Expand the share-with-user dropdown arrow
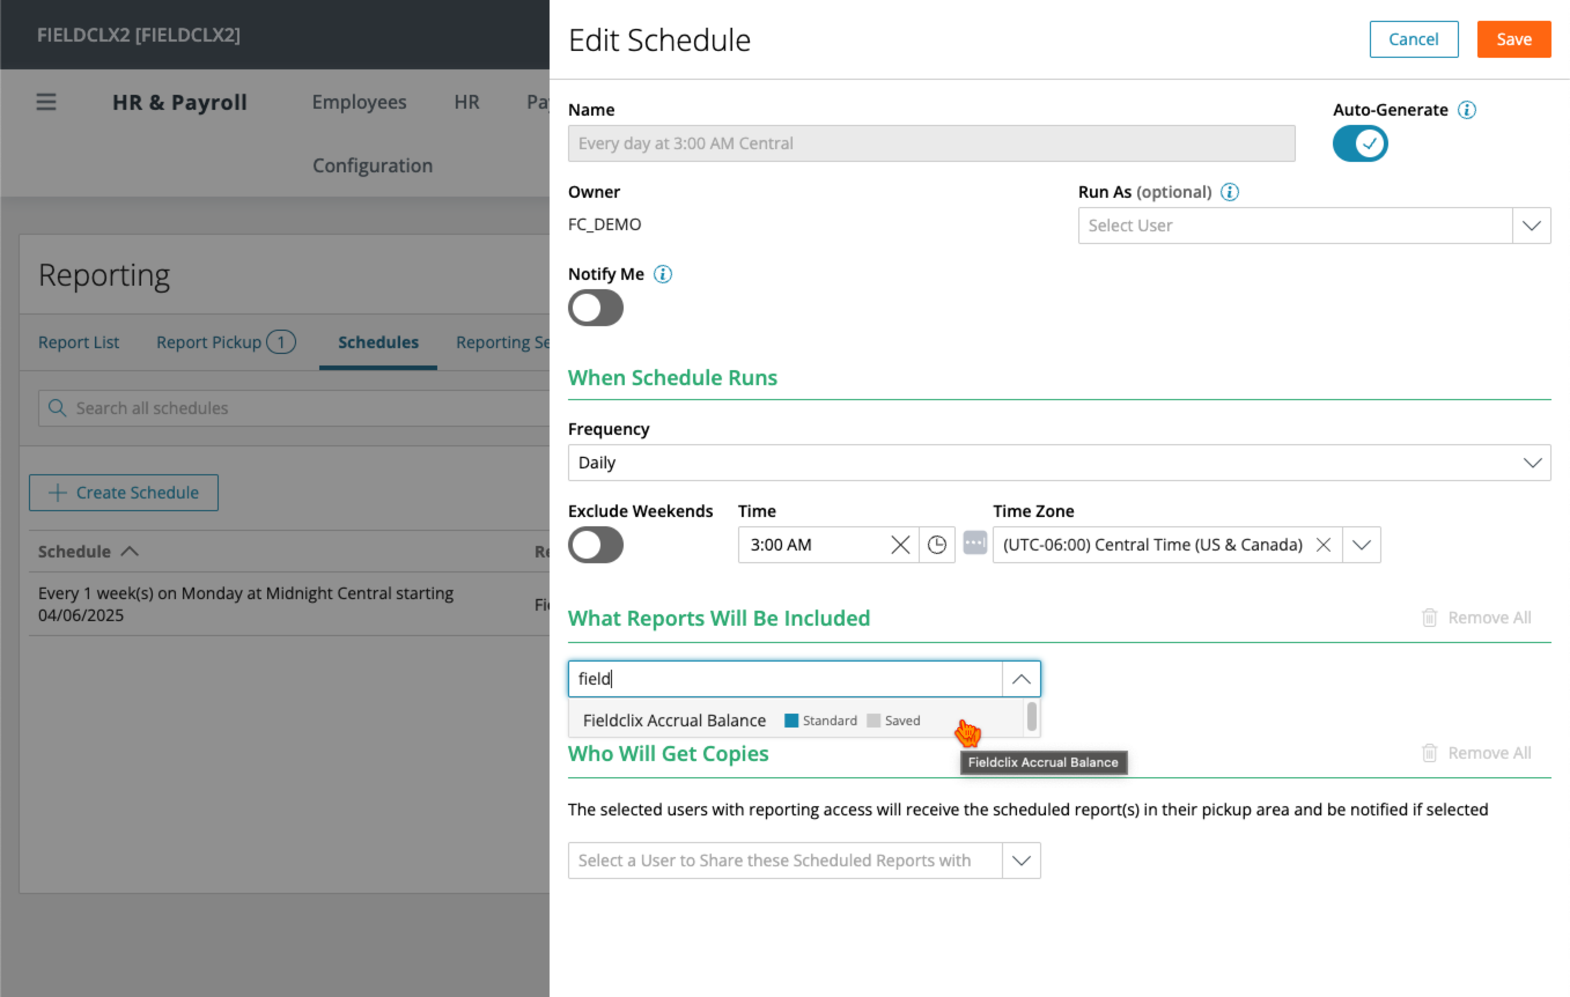1570x997 pixels. (x=1021, y=861)
